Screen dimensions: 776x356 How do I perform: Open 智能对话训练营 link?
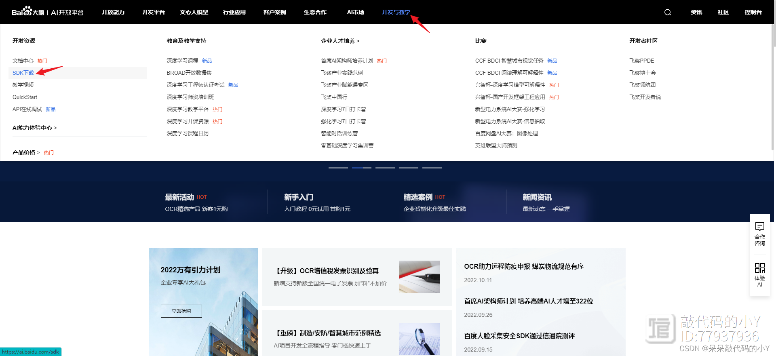339,133
